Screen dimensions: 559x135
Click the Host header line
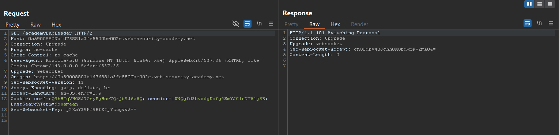pyautogui.click(x=103, y=38)
